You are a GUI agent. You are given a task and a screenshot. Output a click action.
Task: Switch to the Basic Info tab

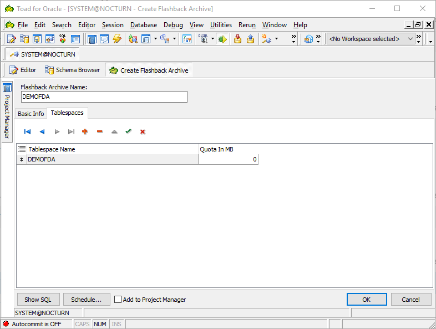(x=31, y=114)
